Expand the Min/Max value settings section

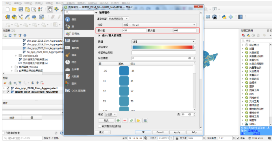click(100, 35)
